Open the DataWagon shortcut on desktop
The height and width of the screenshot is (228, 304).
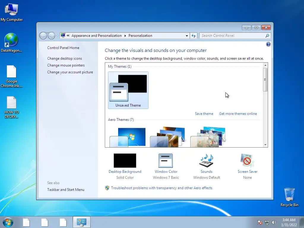11,43
